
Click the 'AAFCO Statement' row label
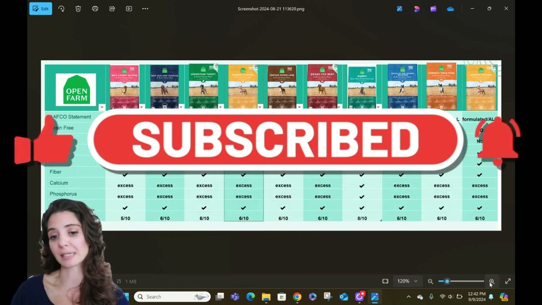tap(70, 117)
